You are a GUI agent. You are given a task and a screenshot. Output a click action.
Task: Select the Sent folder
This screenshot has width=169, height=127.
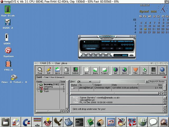tap(51, 89)
